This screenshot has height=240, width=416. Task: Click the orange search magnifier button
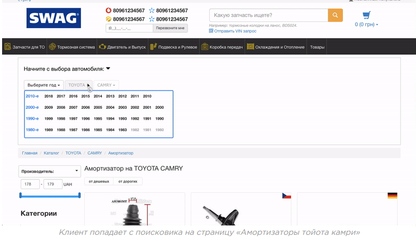click(335, 15)
